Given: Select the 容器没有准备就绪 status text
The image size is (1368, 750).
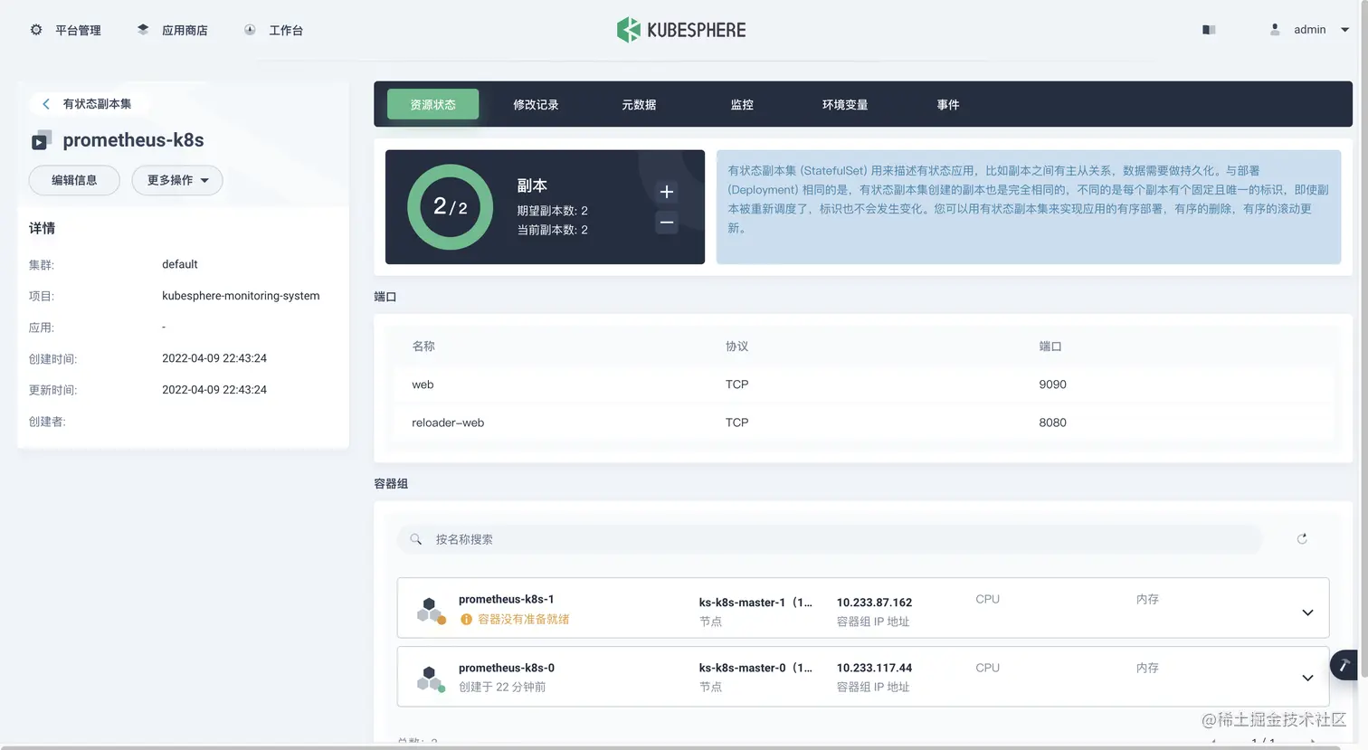Looking at the screenshot, I should click(x=523, y=620).
